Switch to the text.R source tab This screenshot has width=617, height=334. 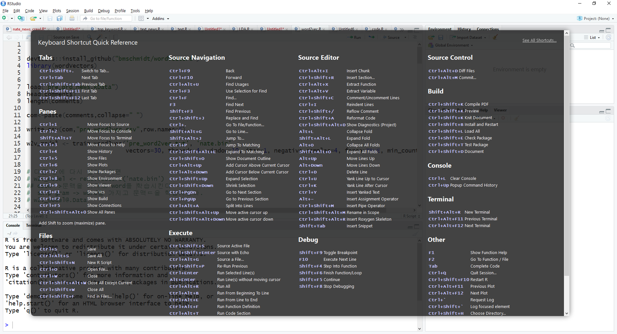[x=182, y=29]
